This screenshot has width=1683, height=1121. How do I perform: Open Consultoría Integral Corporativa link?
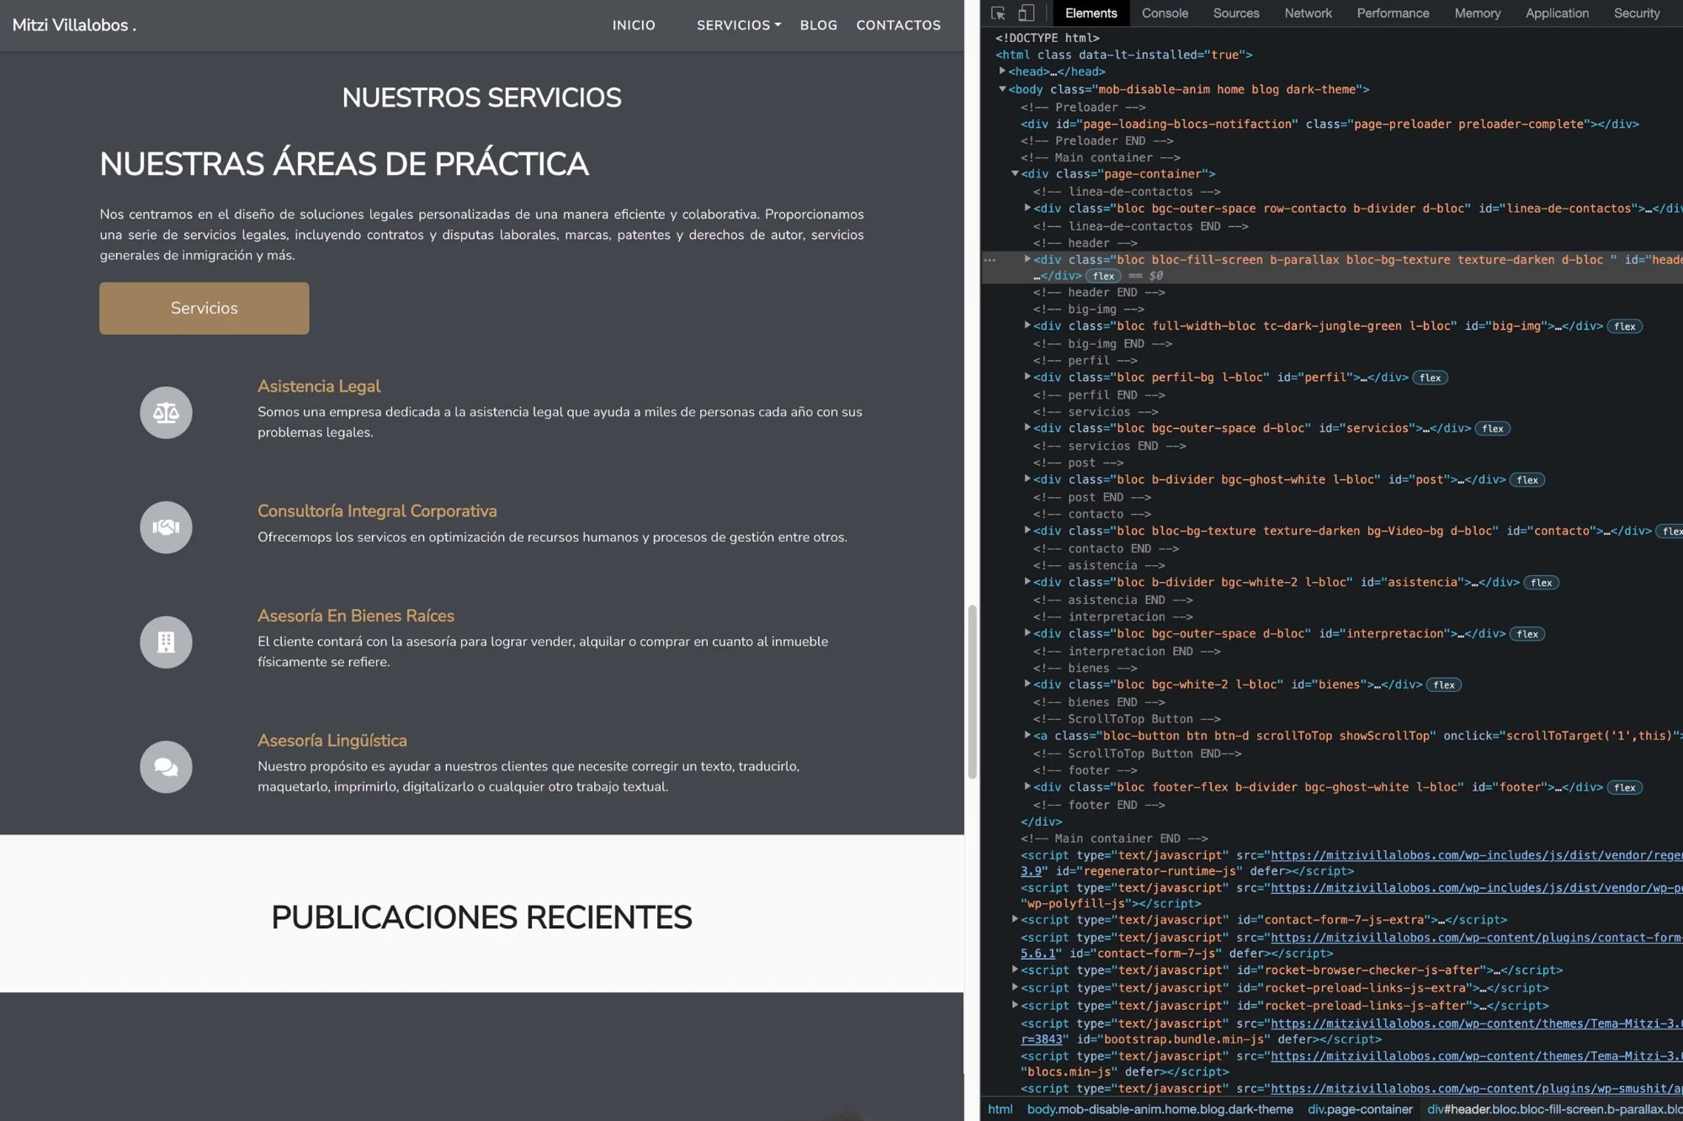pyautogui.click(x=377, y=510)
